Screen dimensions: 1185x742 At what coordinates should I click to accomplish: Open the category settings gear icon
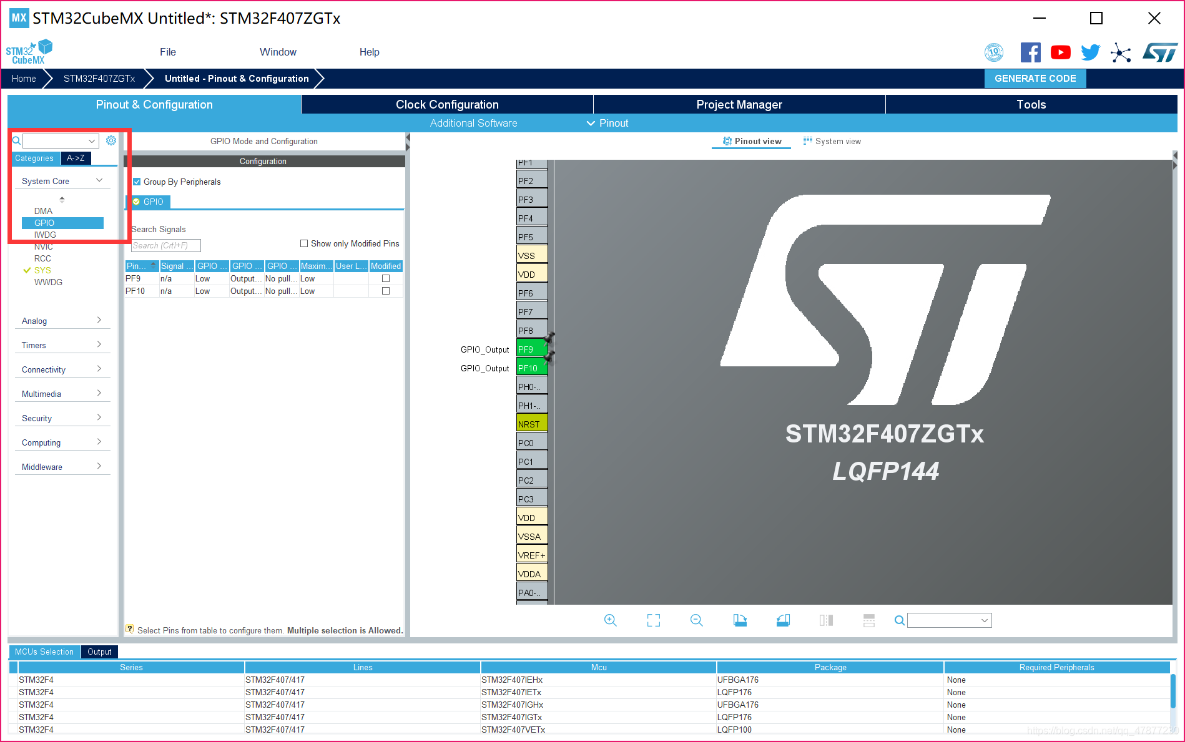pyautogui.click(x=111, y=140)
